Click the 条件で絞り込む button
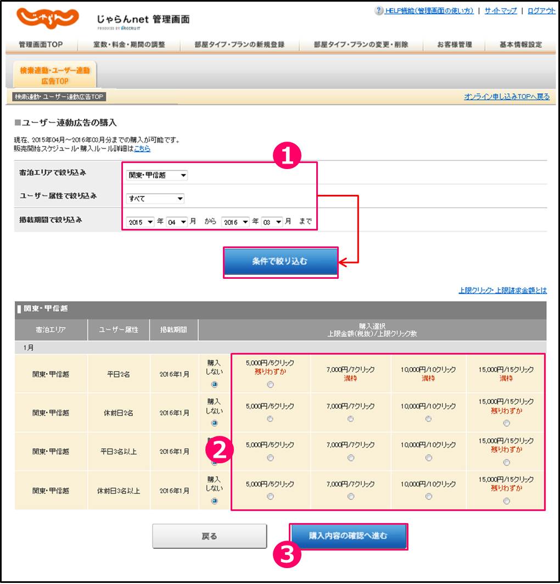The image size is (560, 584). click(x=280, y=262)
